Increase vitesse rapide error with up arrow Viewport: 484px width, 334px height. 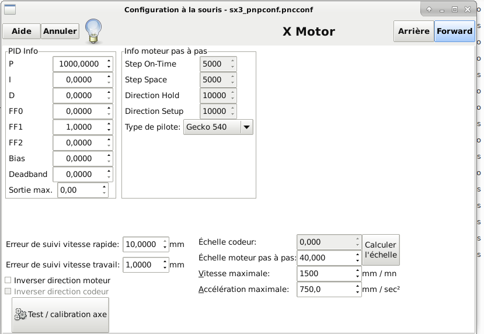165,241
